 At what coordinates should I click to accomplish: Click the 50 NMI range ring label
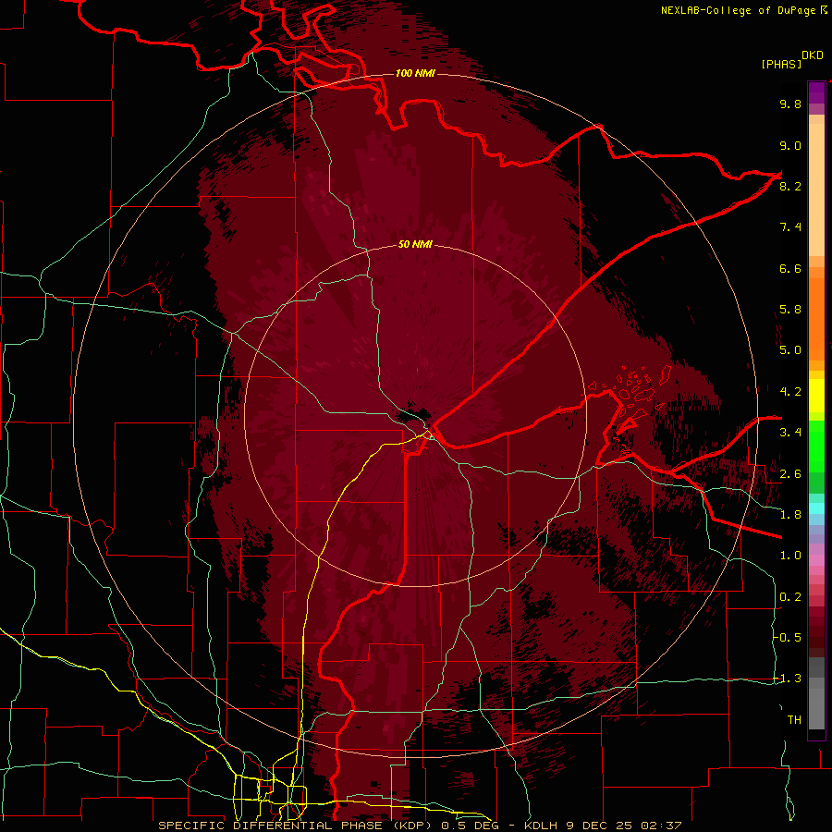(415, 244)
